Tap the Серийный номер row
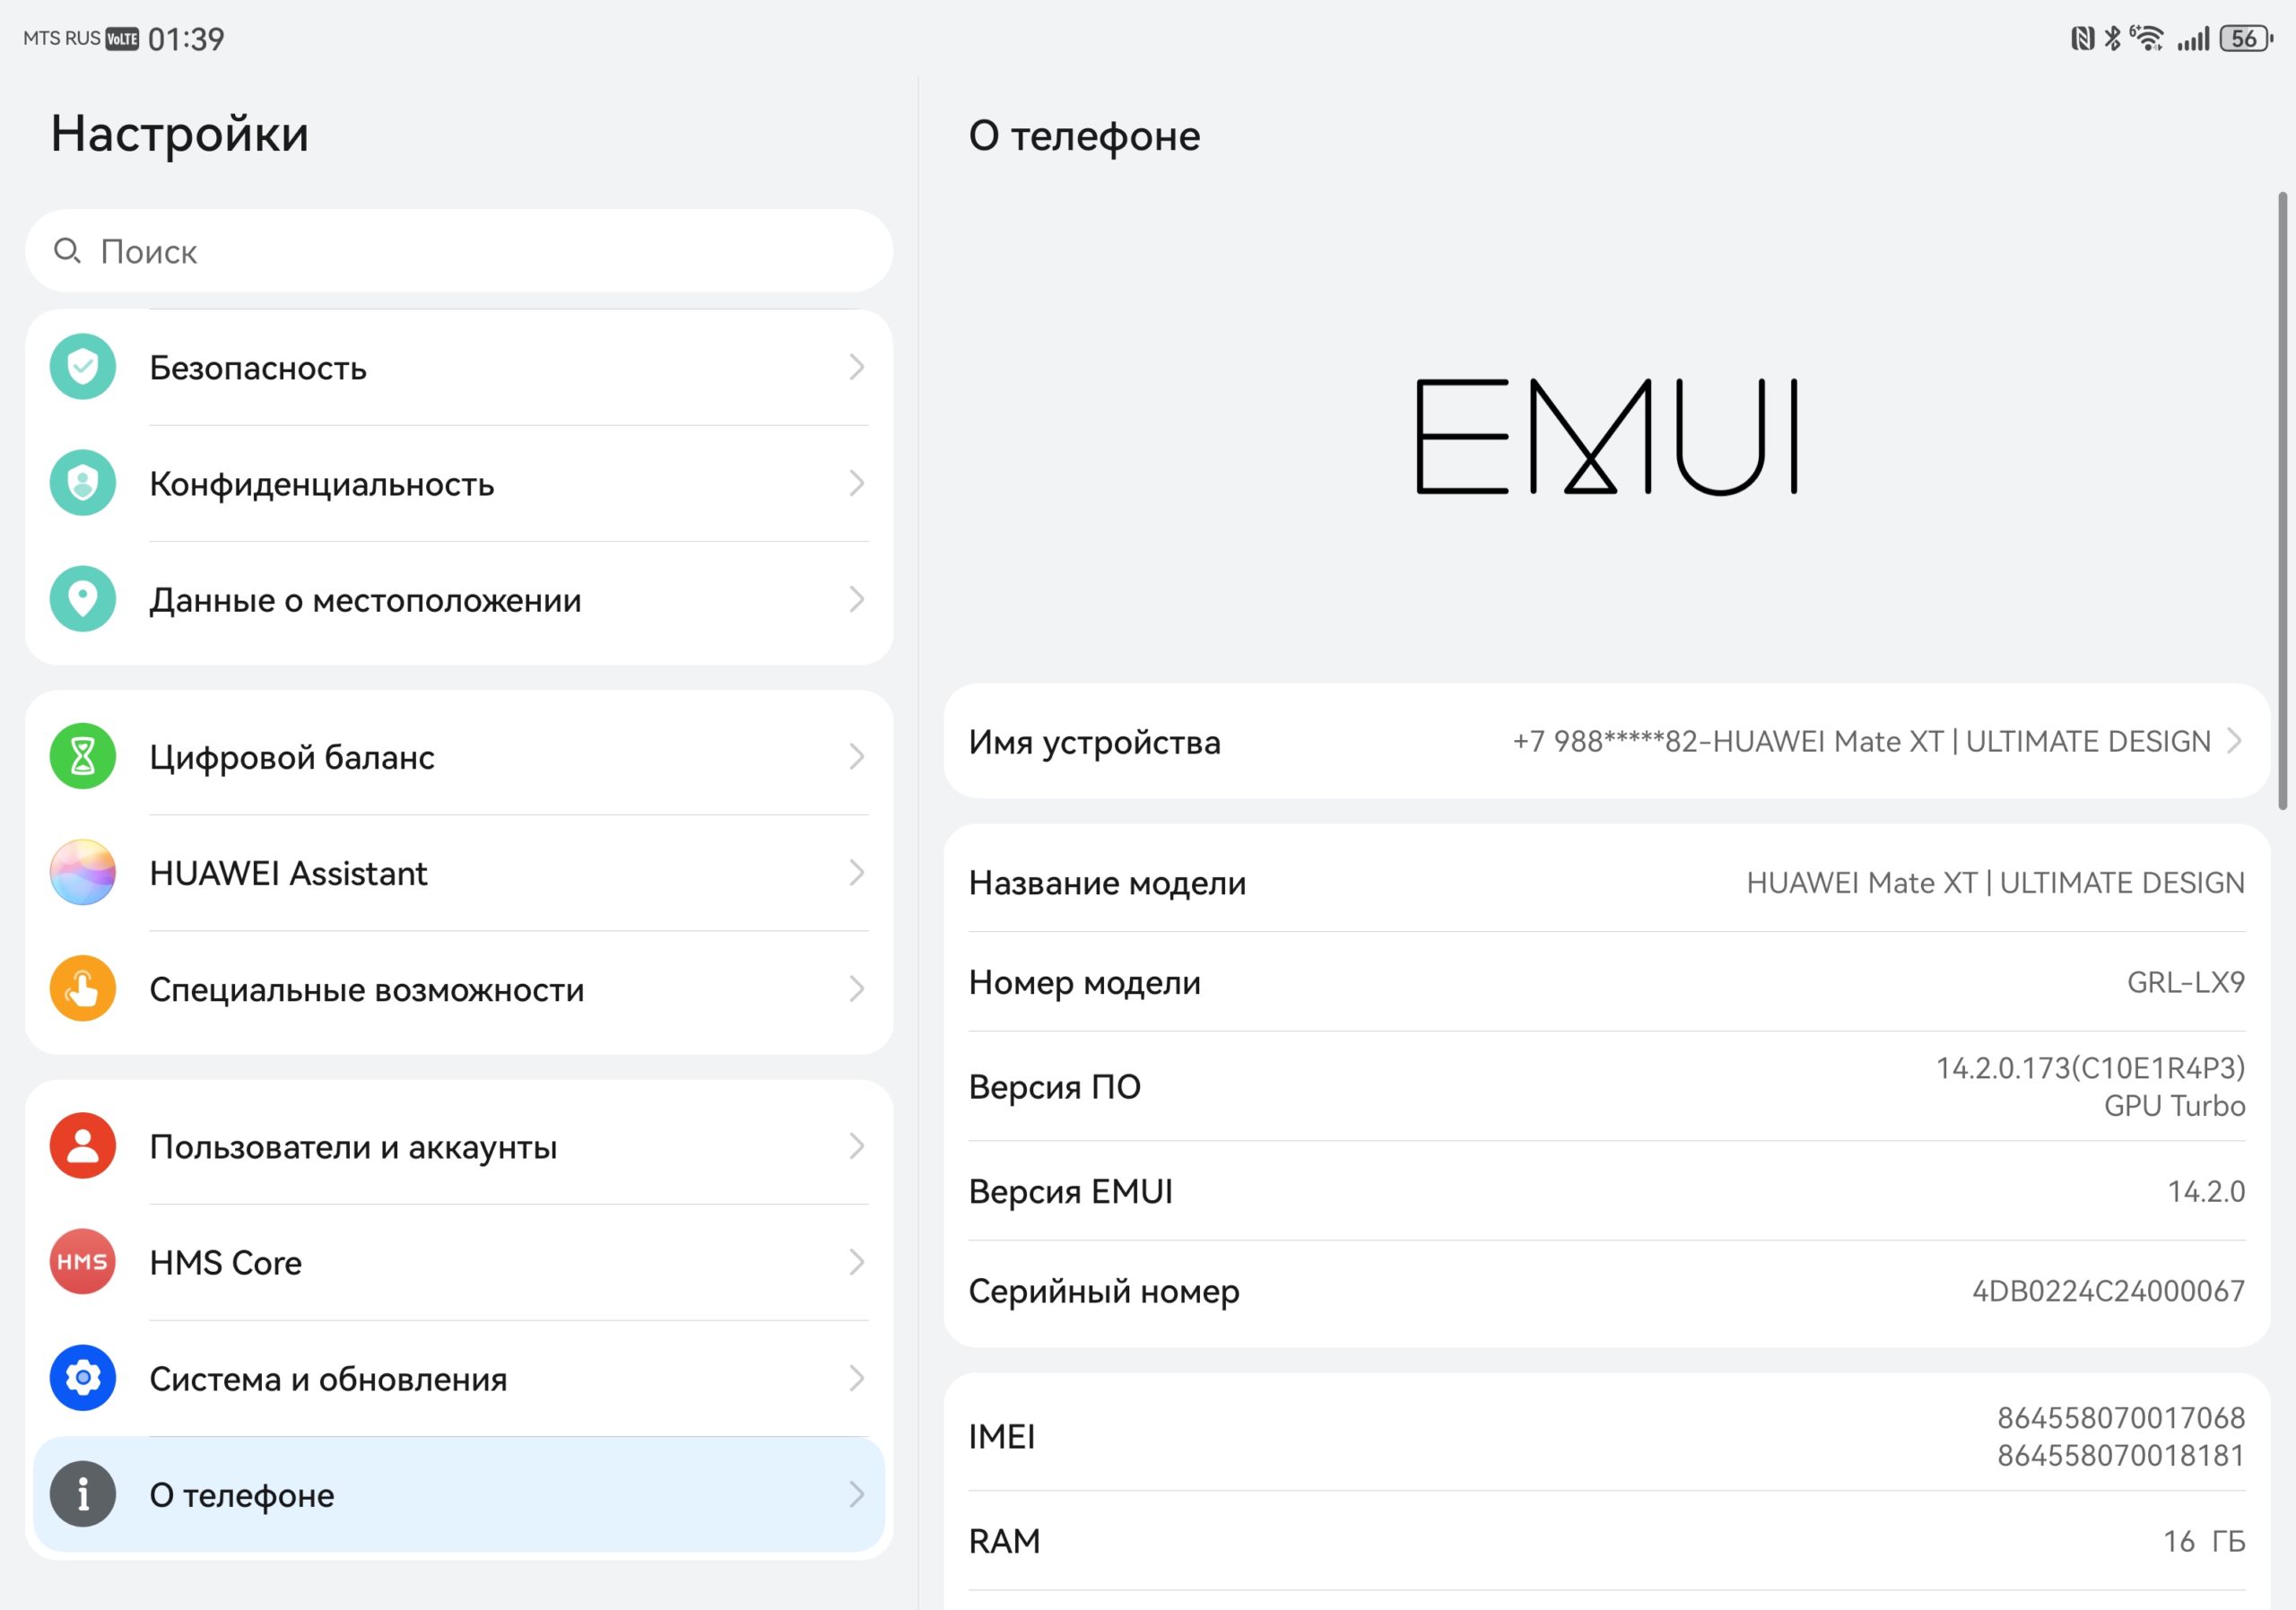 (1607, 1291)
